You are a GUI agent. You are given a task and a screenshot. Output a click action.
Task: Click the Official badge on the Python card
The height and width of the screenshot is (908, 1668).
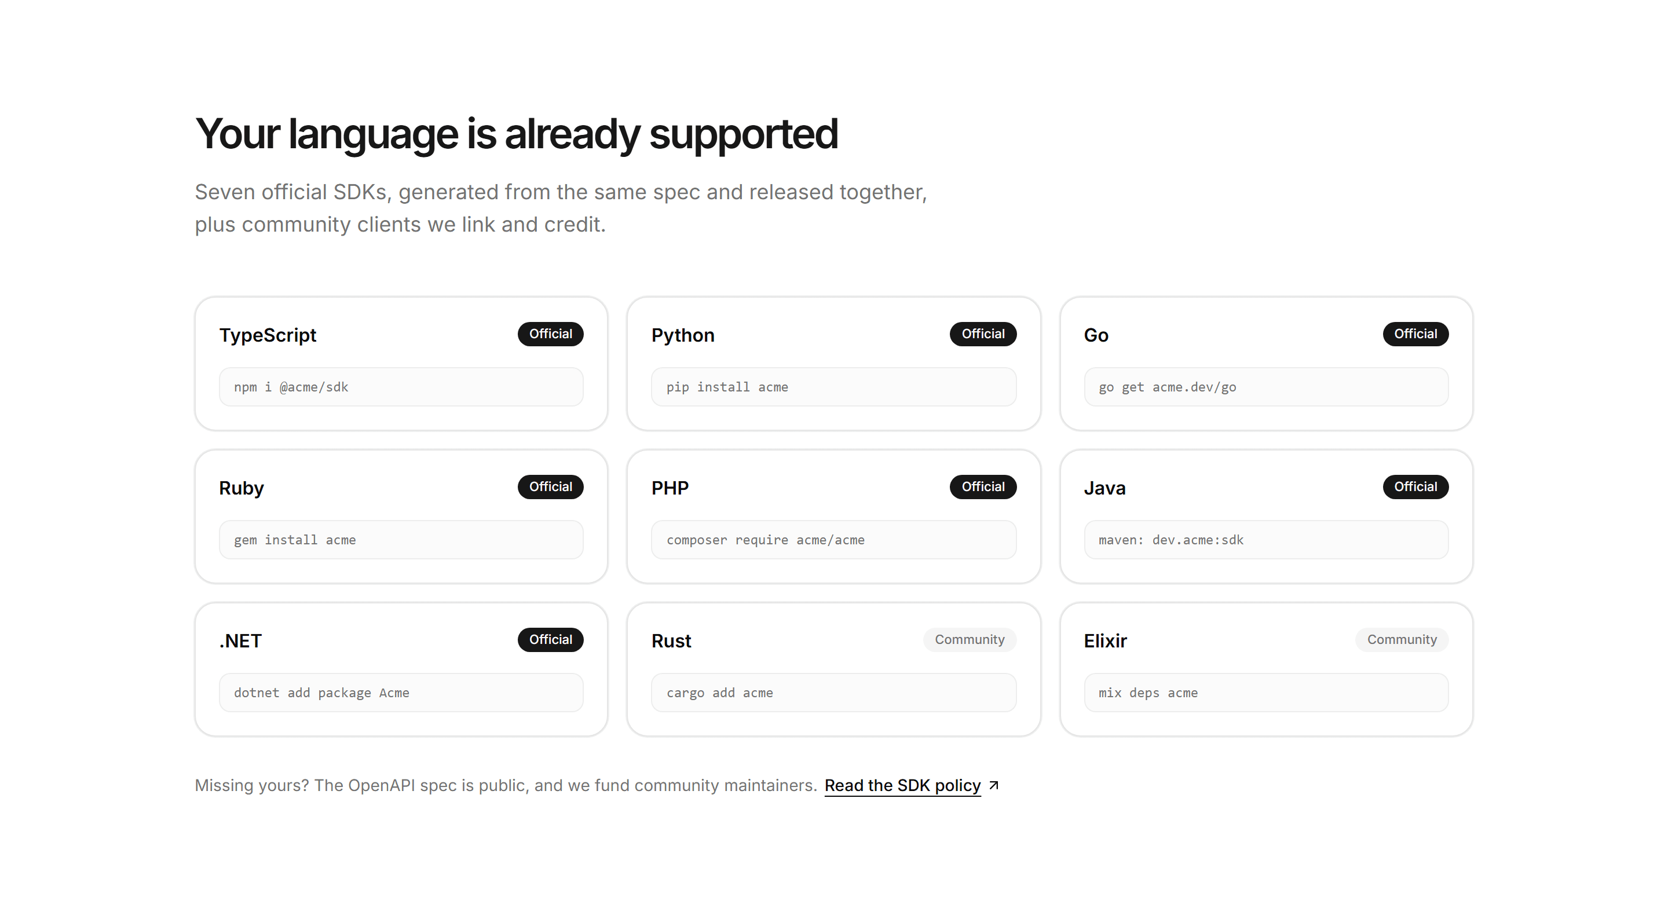(983, 334)
